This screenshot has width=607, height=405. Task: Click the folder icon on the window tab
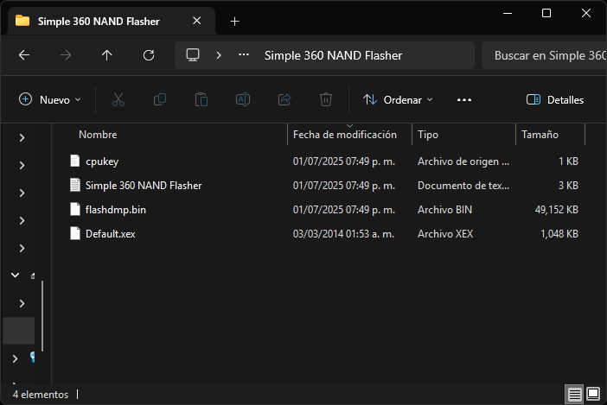point(22,21)
